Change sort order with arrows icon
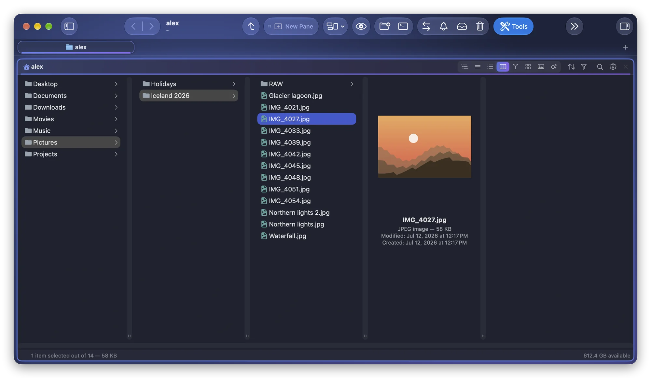The height and width of the screenshot is (378, 651). [x=571, y=67]
